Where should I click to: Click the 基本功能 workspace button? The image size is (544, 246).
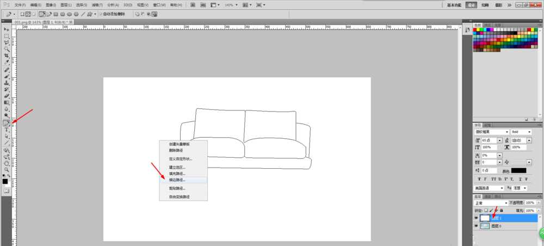click(x=455, y=4)
